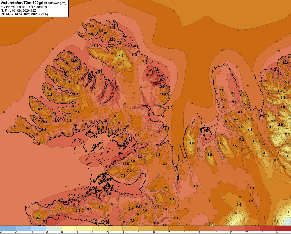Select the pale green -1 to 0 legend swatch
Screen dimensions: 291x234
(x=54, y=228)
